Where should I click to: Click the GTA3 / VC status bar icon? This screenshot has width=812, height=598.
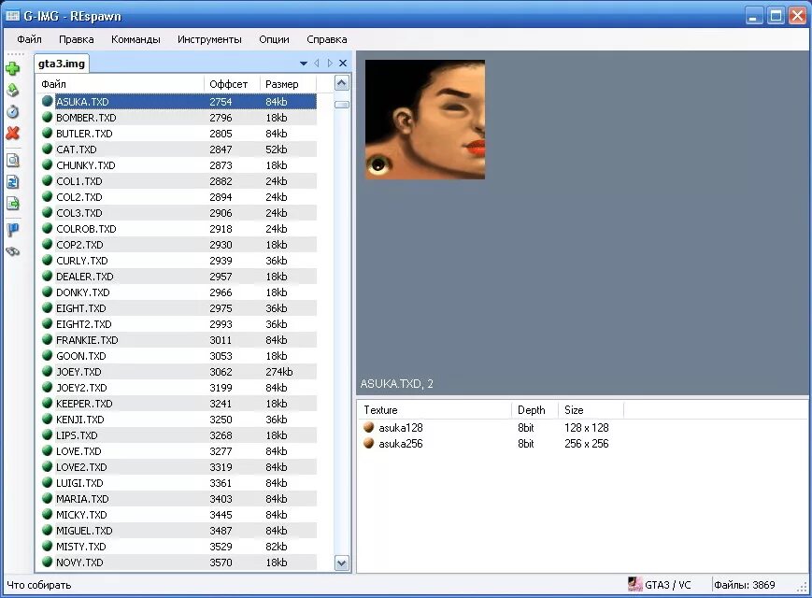point(634,585)
